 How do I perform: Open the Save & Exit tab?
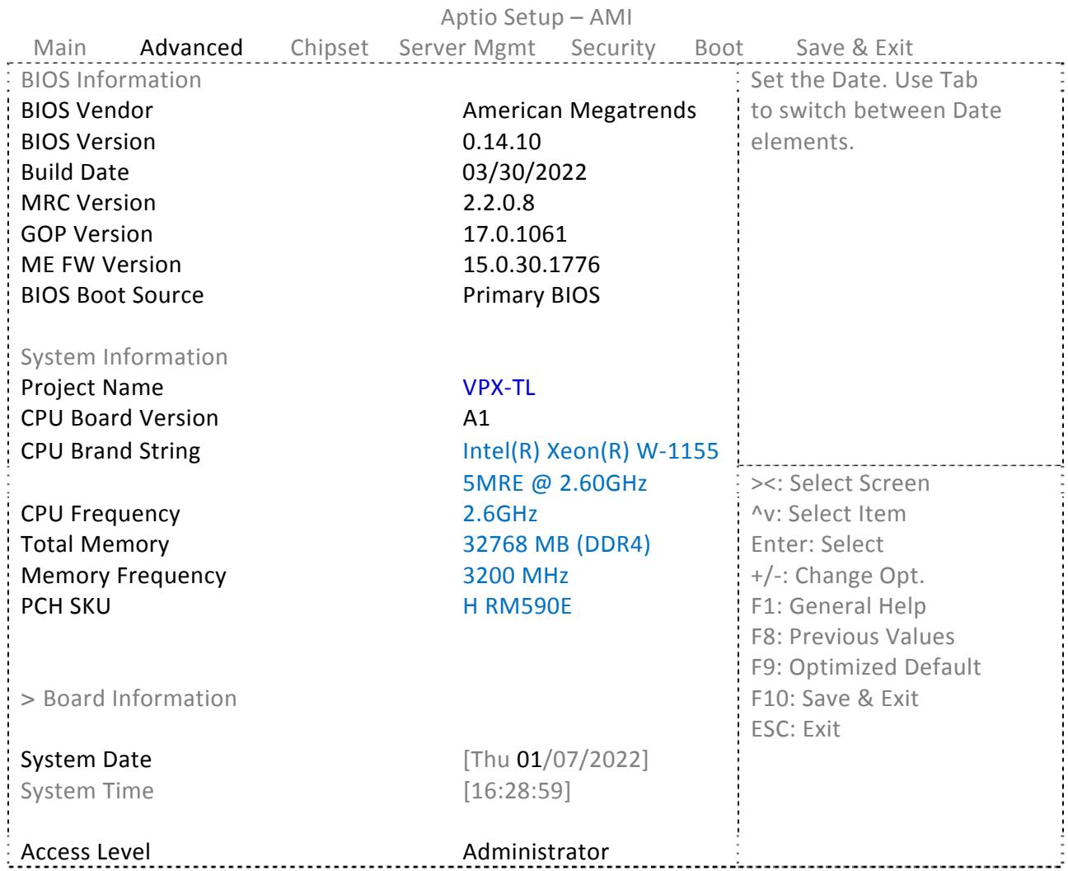(x=855, y=48)
